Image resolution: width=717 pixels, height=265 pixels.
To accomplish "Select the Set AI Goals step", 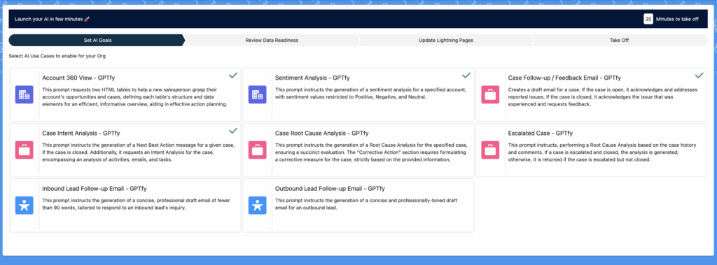I will click(97, 41).
